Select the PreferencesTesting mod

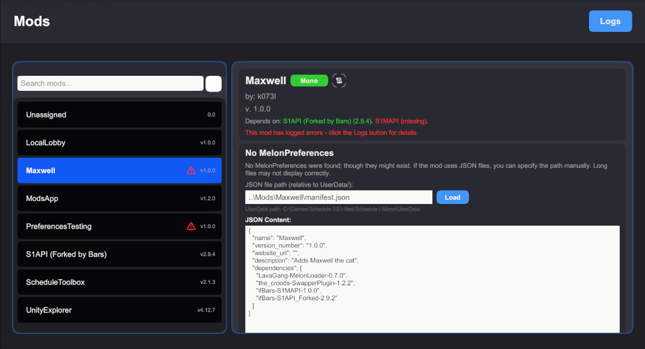point(119,226)
